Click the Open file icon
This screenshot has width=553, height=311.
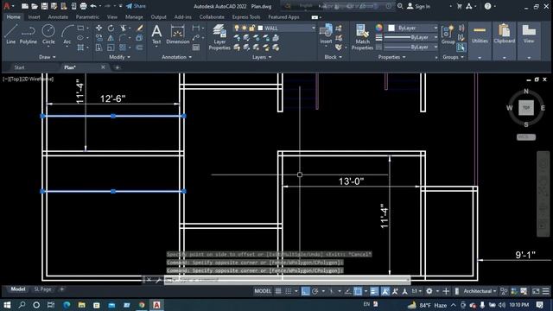click(x=35, y=6)
